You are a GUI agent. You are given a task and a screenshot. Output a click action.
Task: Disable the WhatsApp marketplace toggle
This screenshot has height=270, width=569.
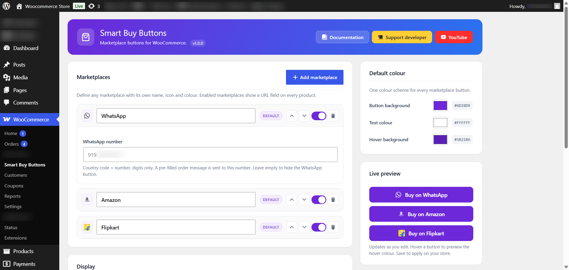(319, 116)
